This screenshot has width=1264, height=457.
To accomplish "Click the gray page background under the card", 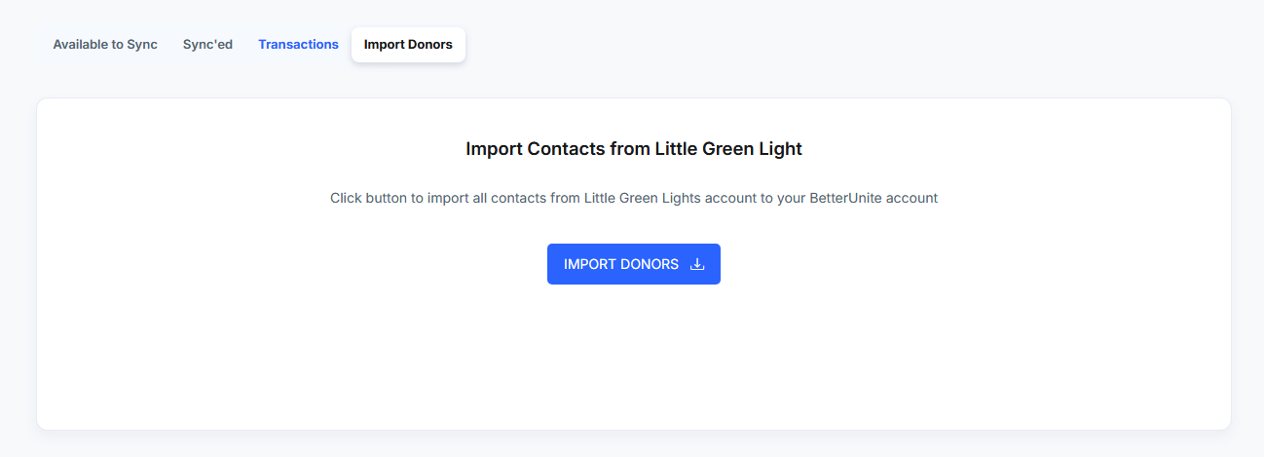I will click(634, 444).
